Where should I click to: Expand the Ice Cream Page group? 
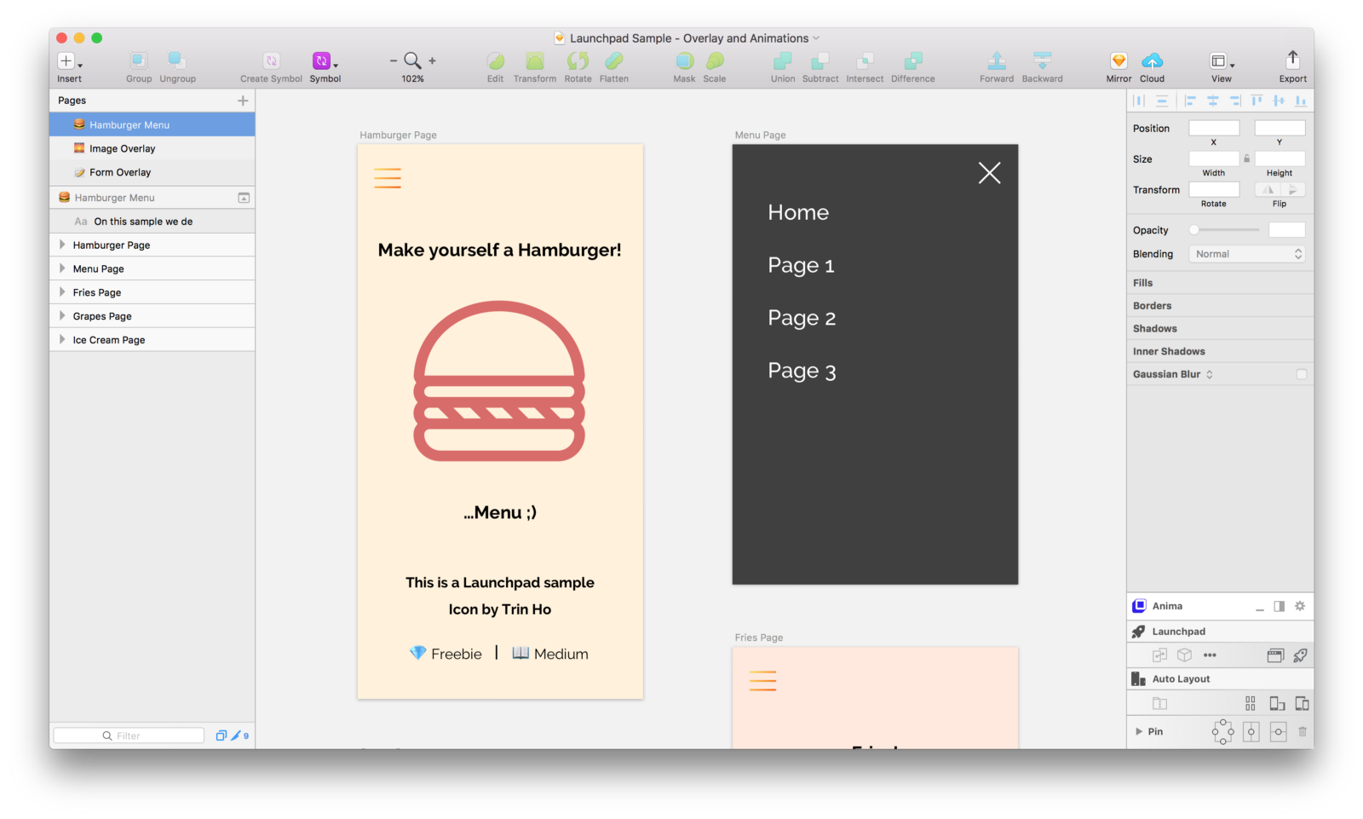(62, 339)
